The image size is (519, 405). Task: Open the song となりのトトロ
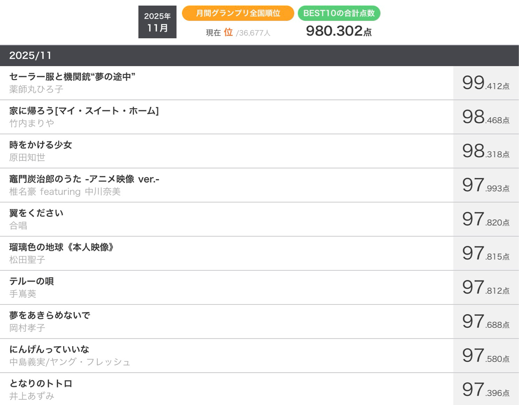coord(41,384)
